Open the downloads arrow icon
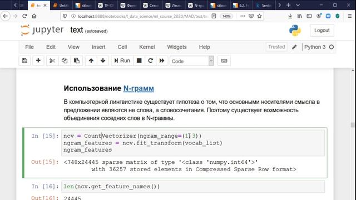356x200 pixels. click(290, 16)
